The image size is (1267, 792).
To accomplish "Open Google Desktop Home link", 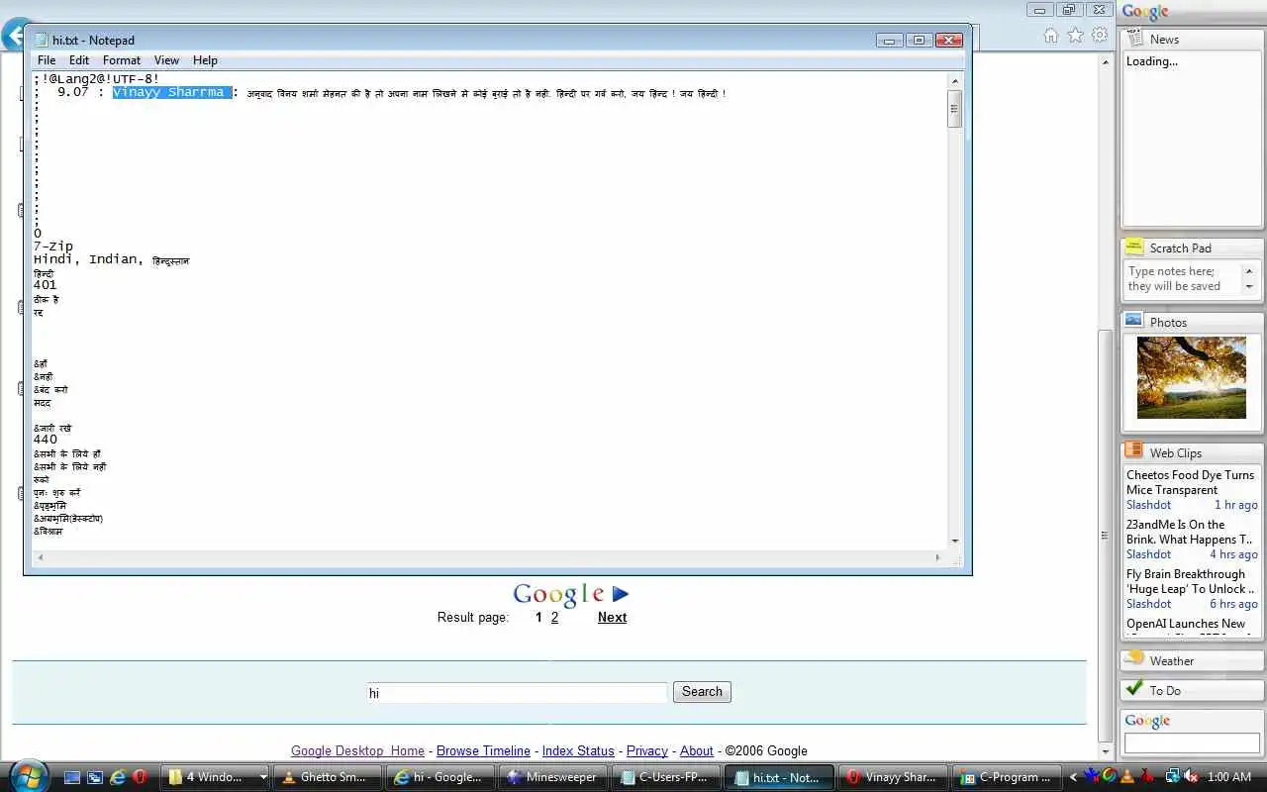I will coord(357,750).
